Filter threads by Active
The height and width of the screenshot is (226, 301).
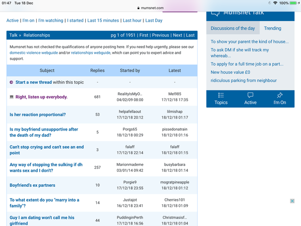(x=13, y=21)
